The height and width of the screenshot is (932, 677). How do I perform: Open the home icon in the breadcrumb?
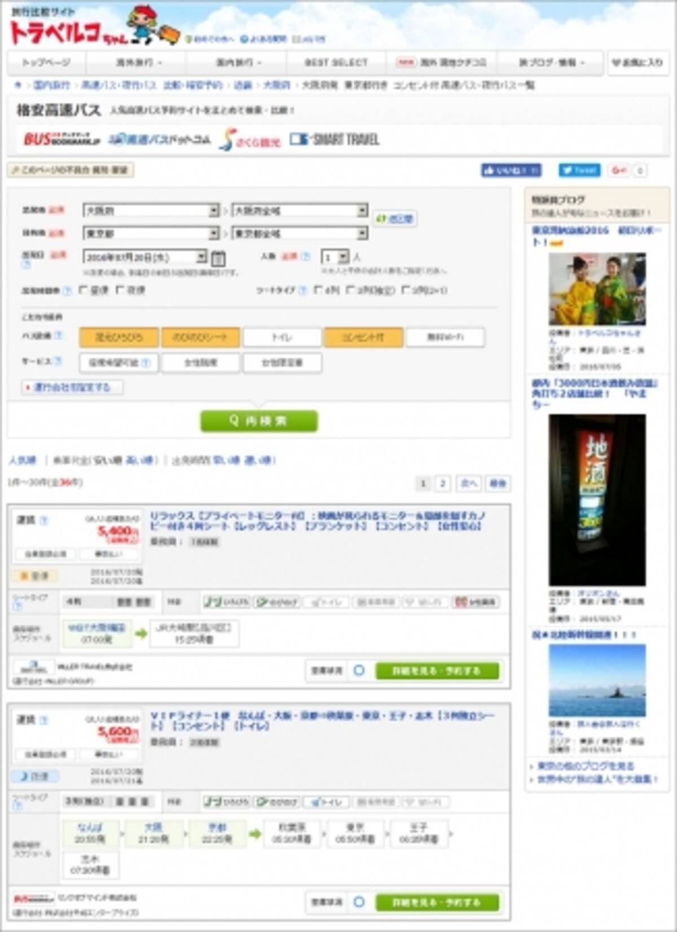coord(18,85)
